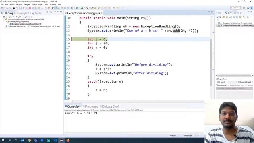Click the line 22 k = j/i statement
Screen dimensions: 254x143
[x=103, y=69]
